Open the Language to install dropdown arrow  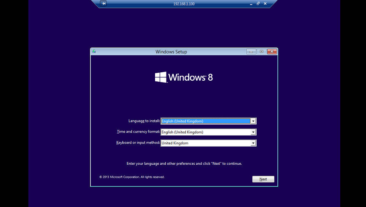253,121
